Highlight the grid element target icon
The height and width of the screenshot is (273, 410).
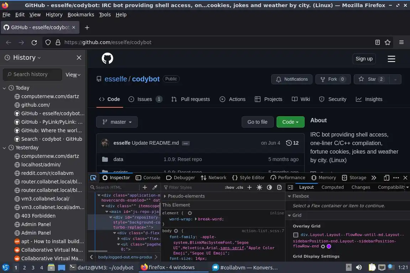(323, 246)
